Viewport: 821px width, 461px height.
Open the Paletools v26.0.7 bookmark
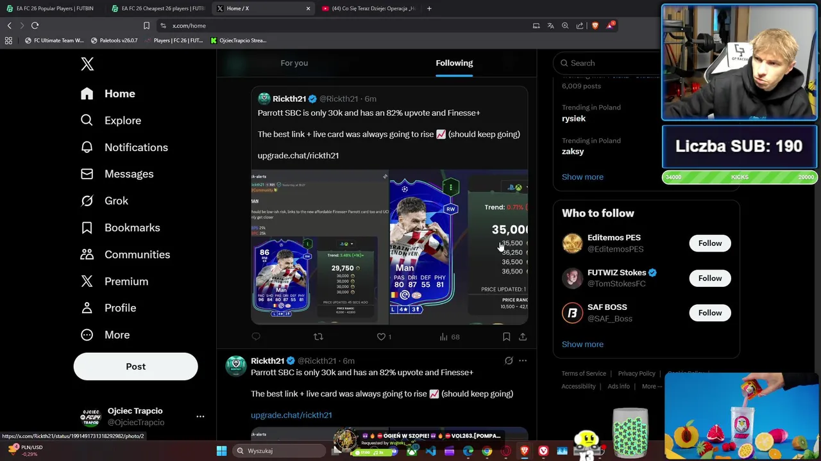[114, 40]
